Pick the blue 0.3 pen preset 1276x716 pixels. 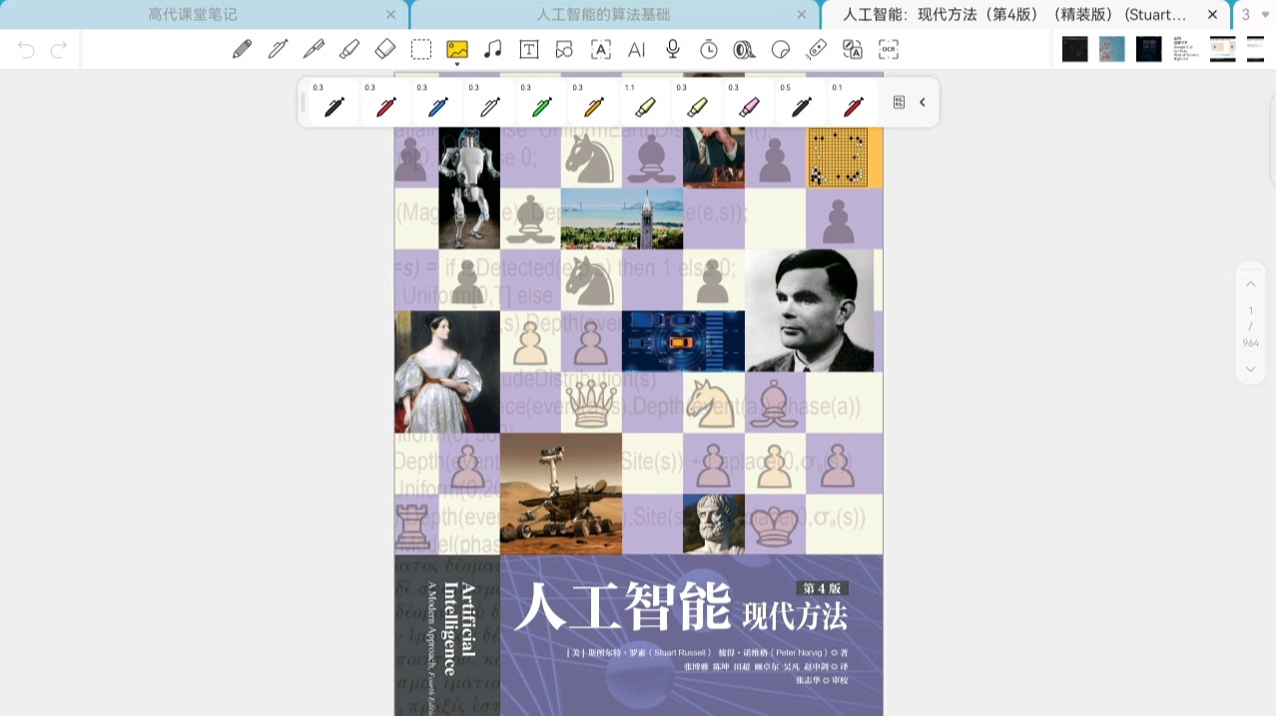(437, 103)
